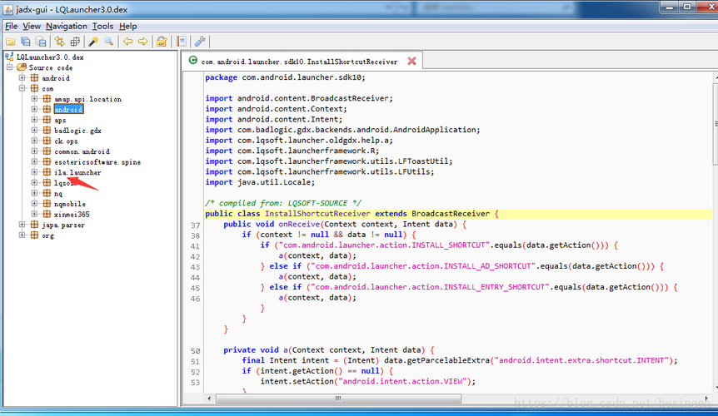The height and width of the screenshot is (416, 718).
Task: Expand the amap.api.location package
Action: coord(34,99)
